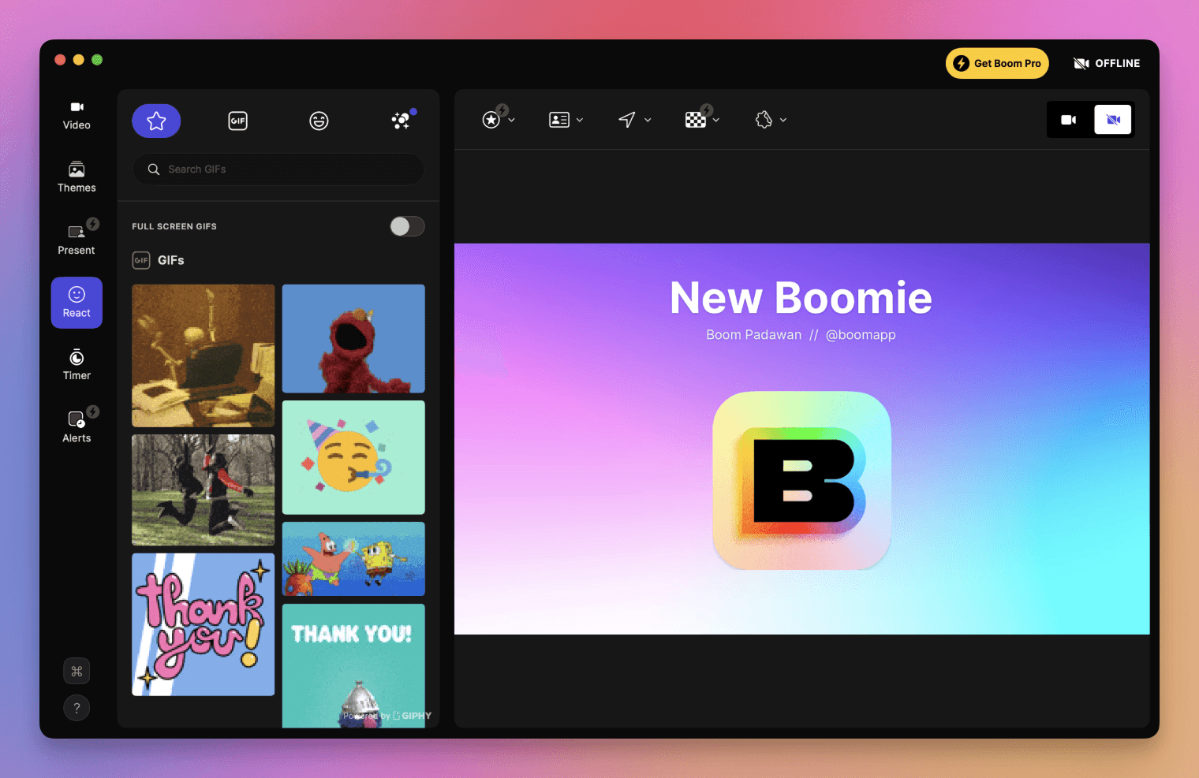1199x778 pixels.
Task: Switch to the emoji smiley tab
Action: (x=319, y=121)
